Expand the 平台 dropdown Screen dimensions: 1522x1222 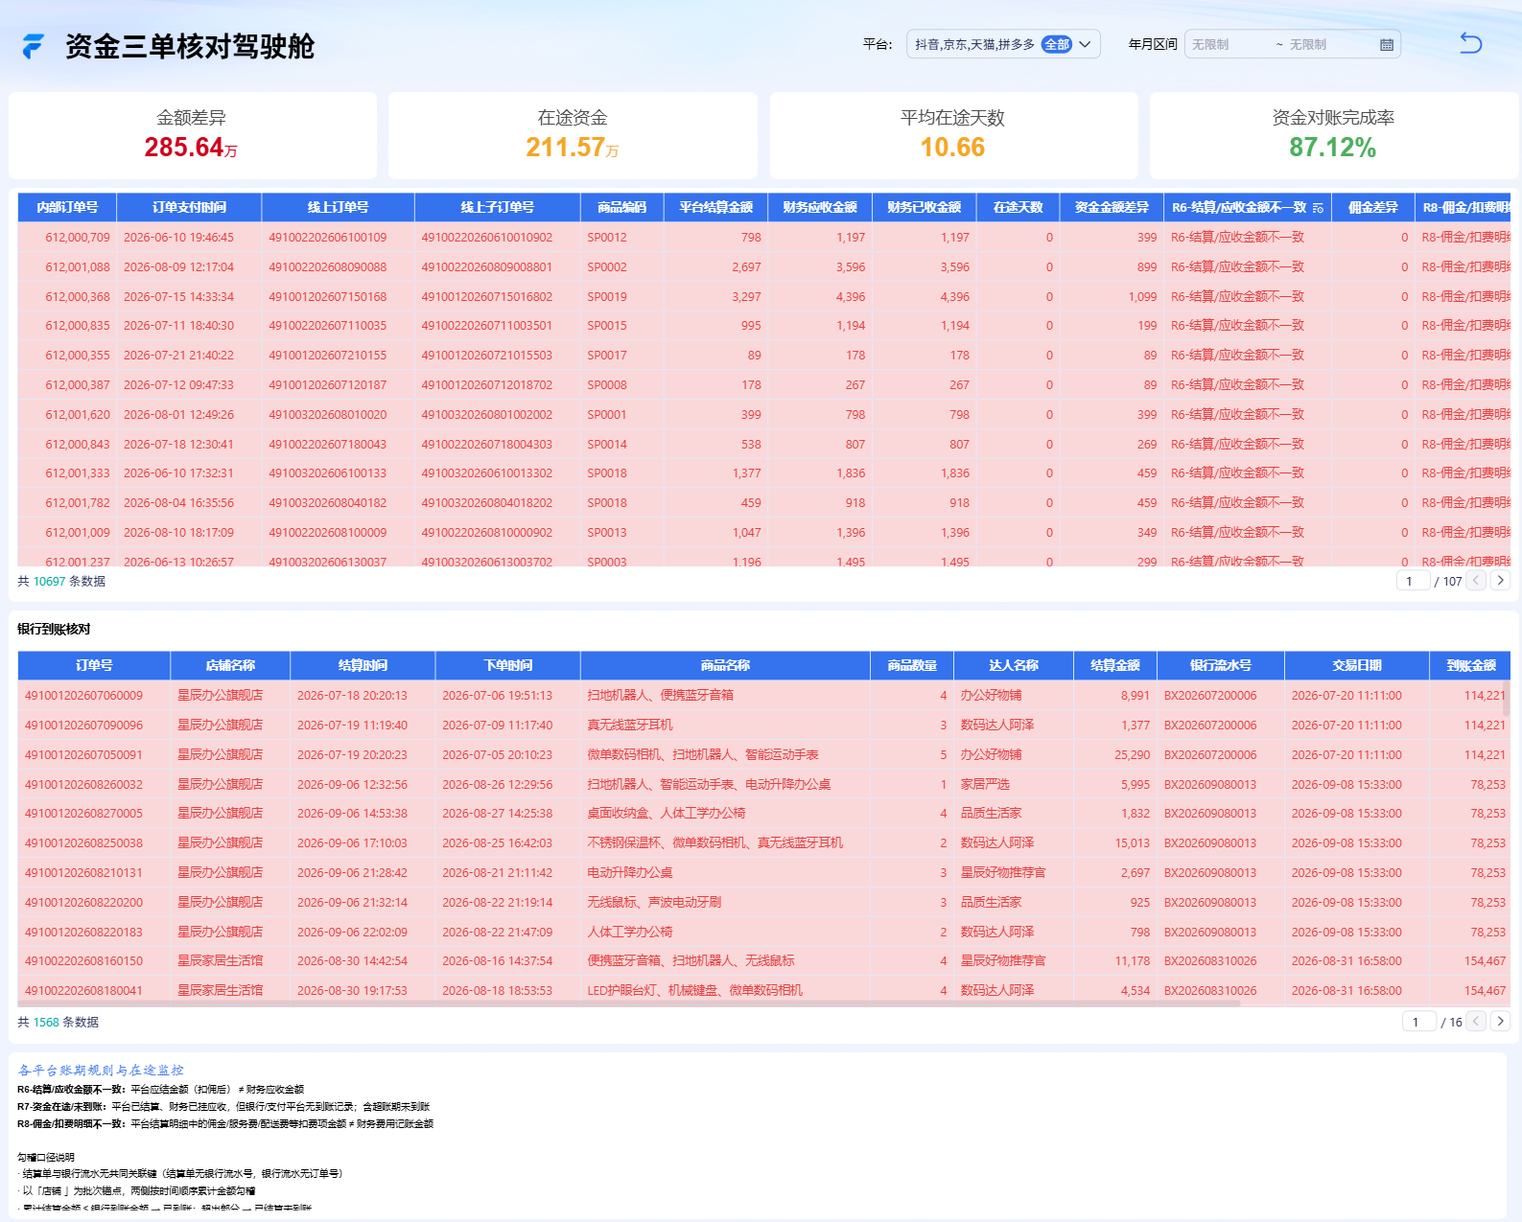click(1085, 44)
